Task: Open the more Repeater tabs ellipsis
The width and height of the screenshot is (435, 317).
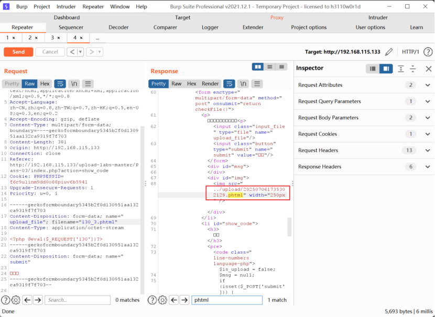Action: 97,38
